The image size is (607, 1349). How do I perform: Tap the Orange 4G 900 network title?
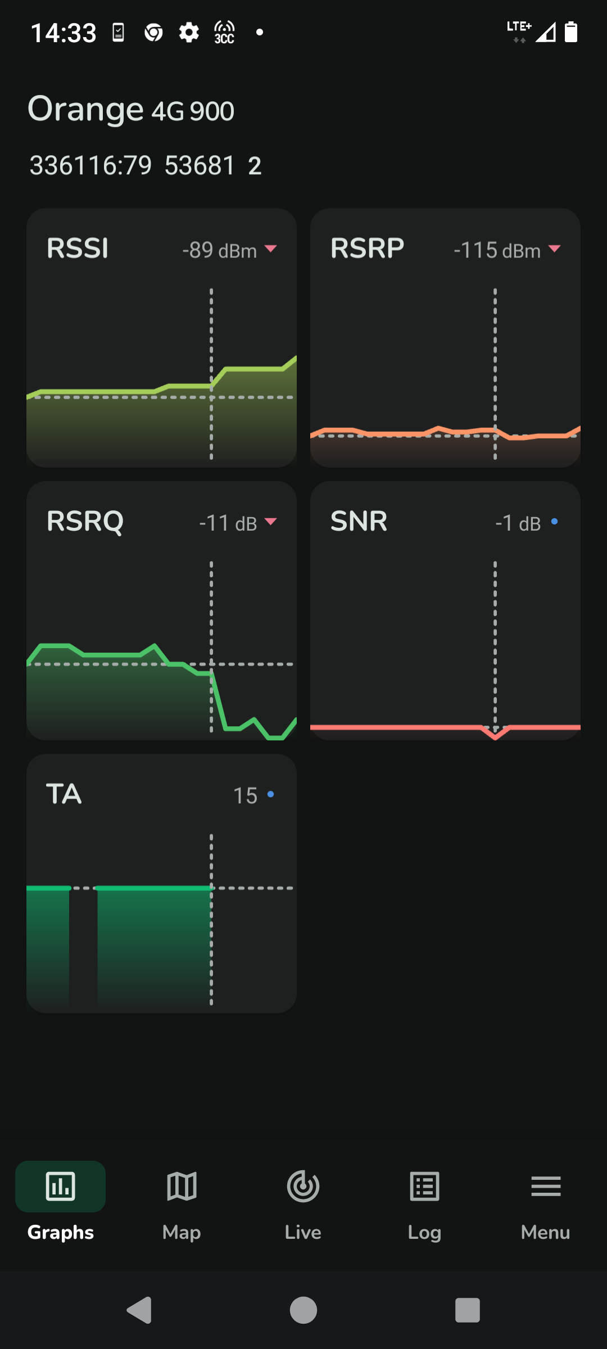coord(131,109)
